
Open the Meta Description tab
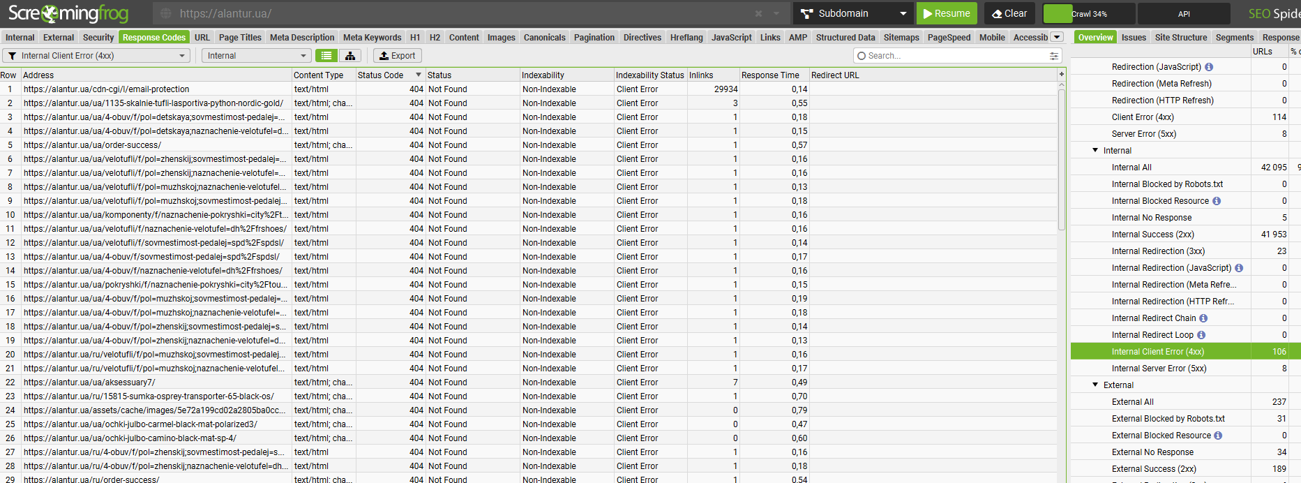(x=302, y=38)
